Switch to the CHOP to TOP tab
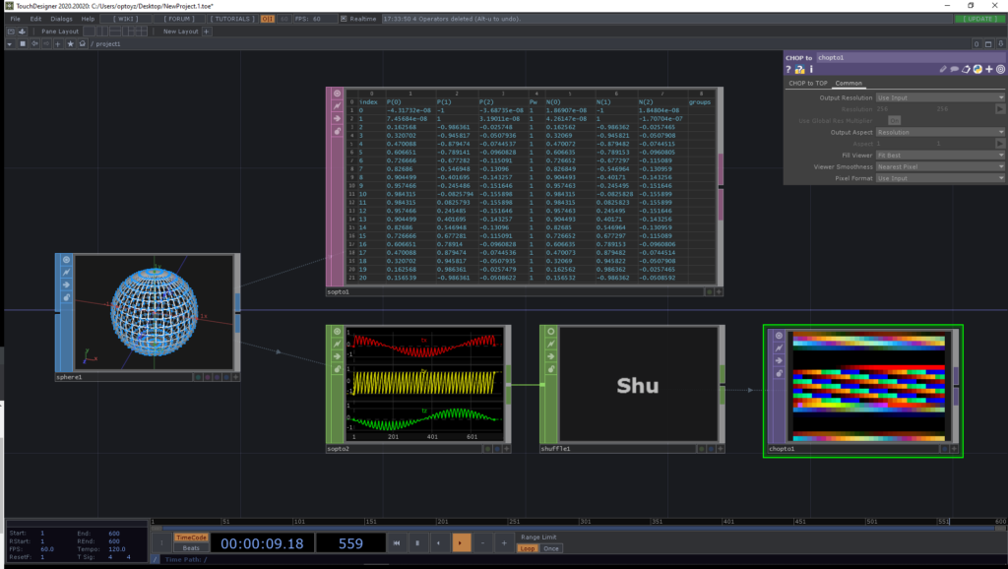This screenshot has width=1008, height=569. pos(807,84)
